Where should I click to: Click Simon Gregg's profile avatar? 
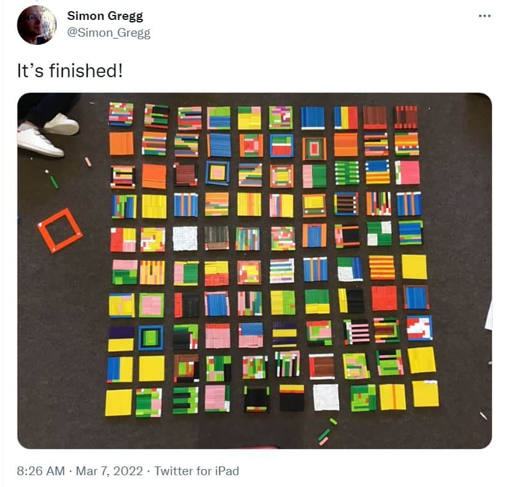coord(37,25)
